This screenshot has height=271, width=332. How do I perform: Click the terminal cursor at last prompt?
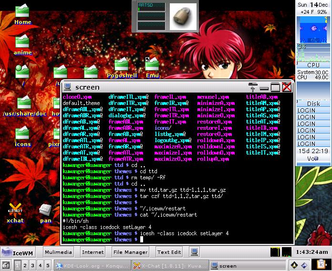[142, 239]
